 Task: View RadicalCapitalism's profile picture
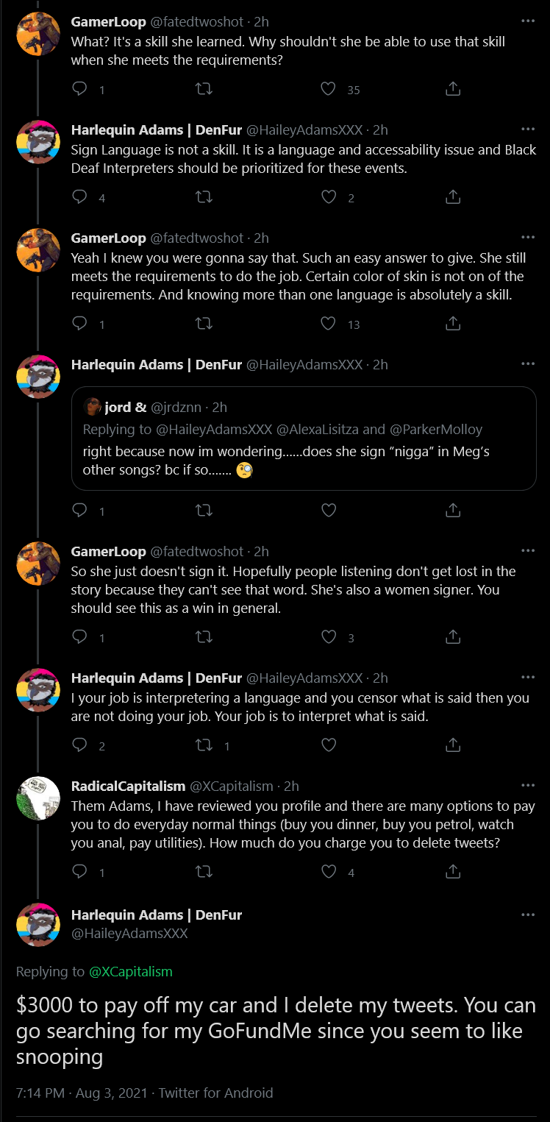38,798
